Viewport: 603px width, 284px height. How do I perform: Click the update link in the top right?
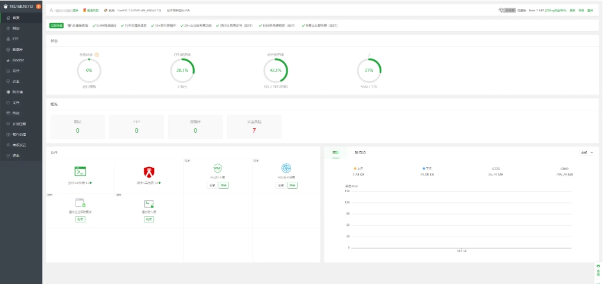[x=572, y=10]
